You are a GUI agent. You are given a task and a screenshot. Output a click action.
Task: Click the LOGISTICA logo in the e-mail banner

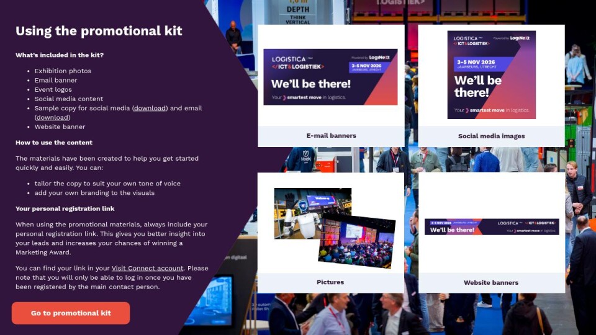coord(289,60)
